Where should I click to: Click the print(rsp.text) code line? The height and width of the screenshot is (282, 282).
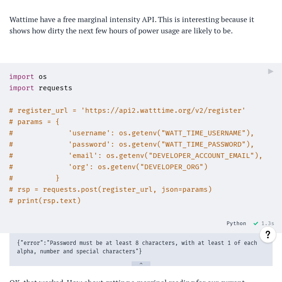click(45, 201)
